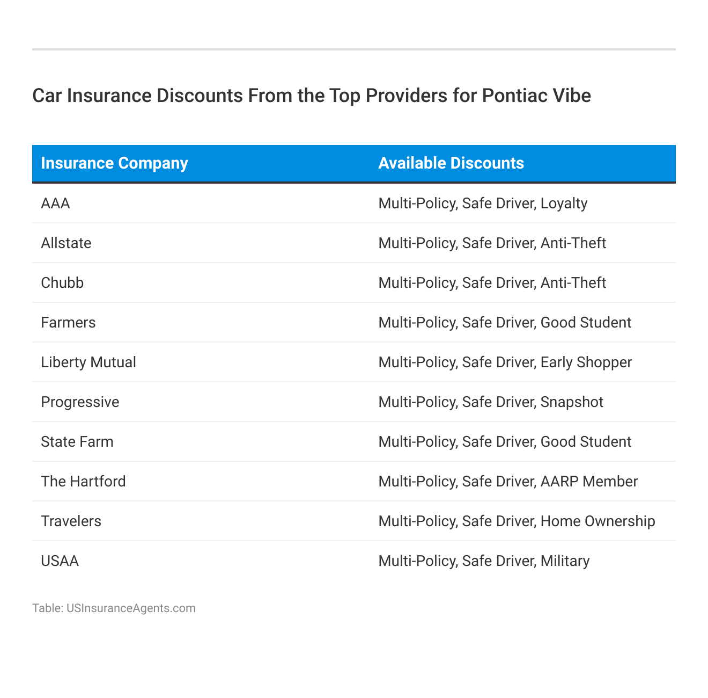Click the discounts cell ending in AARP Member
The image size is (708, 698).
(x=508, y=482)
